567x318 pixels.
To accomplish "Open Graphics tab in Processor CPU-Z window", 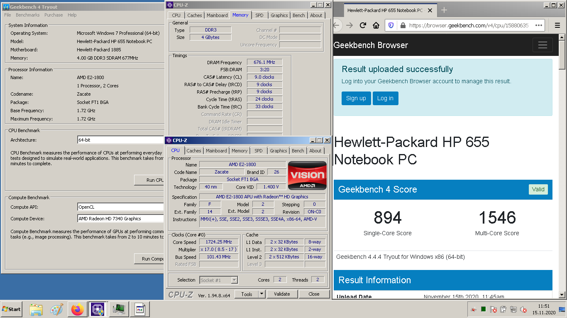I will tap(279, 151).
